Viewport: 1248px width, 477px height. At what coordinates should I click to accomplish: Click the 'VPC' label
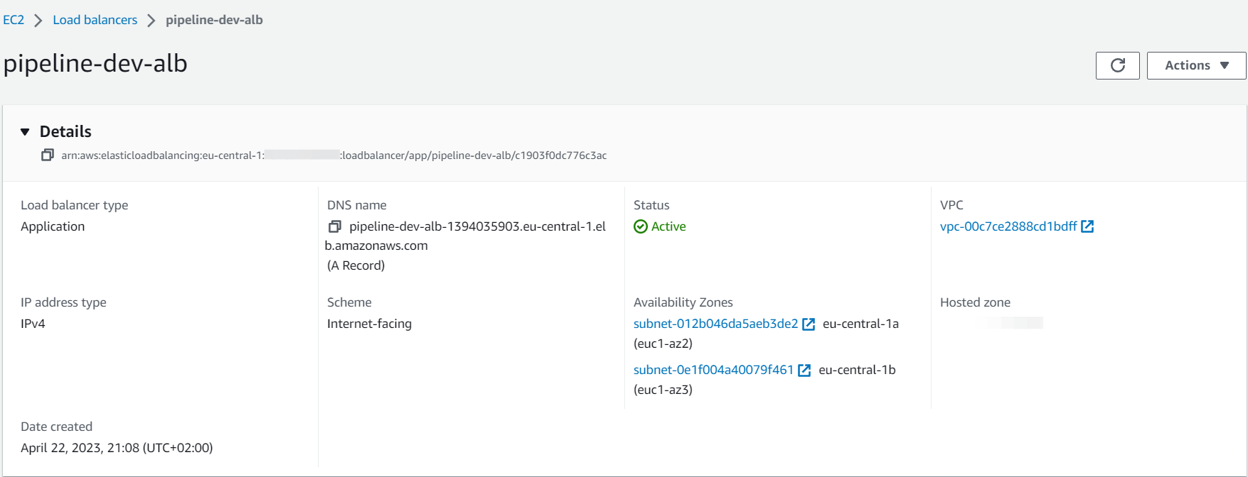tap(951, 205)
